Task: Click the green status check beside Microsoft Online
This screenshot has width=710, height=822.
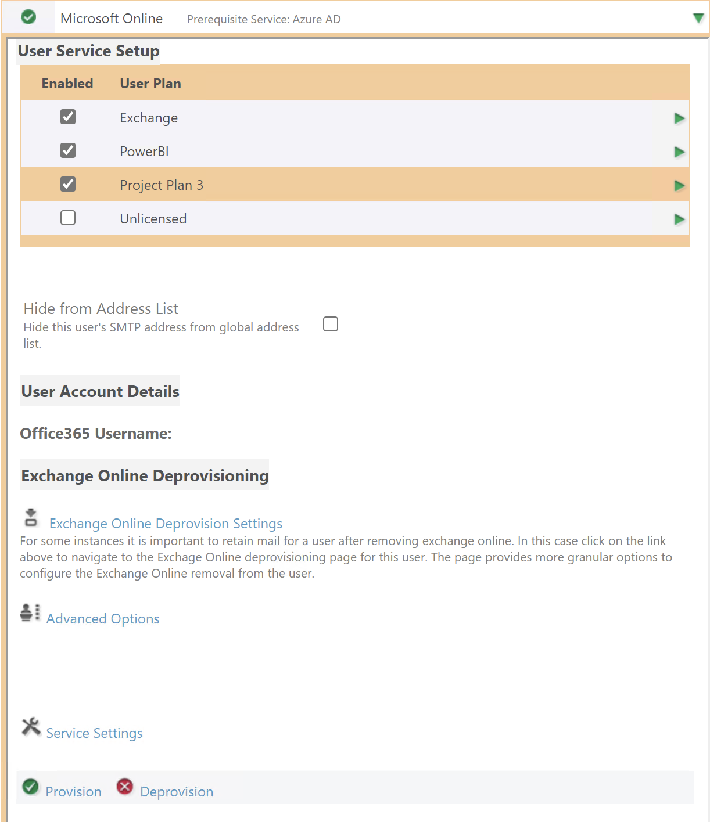Action: click(28, 17)
